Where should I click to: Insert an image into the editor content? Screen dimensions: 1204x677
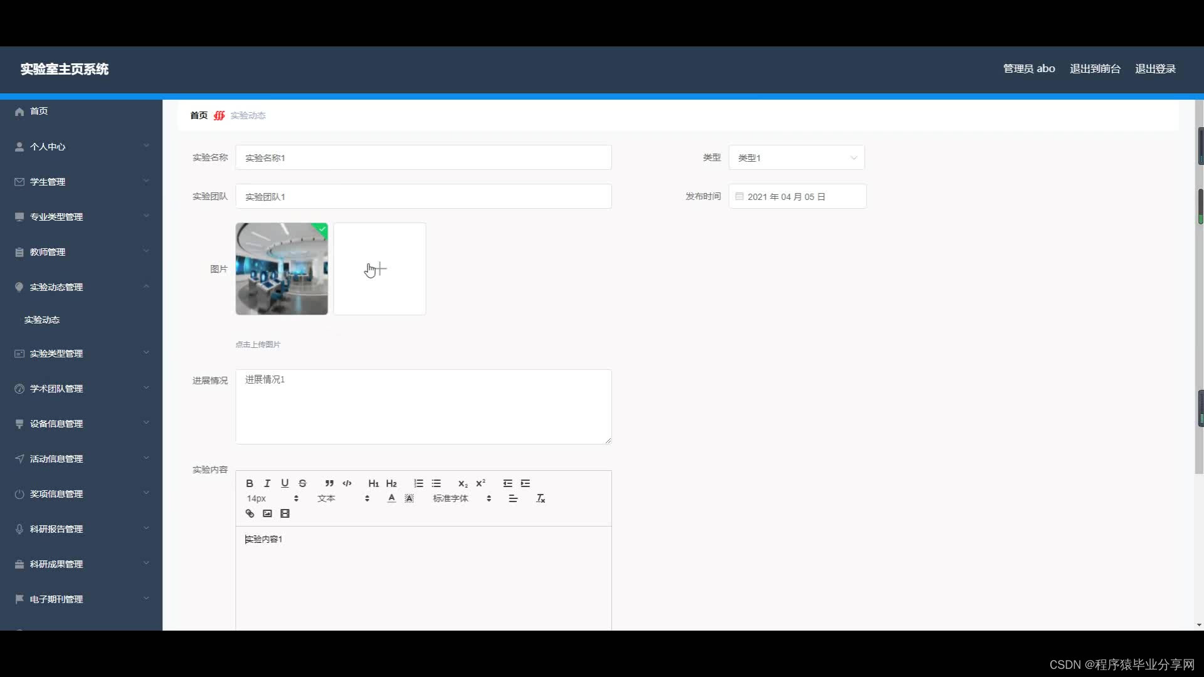(267, 513)
